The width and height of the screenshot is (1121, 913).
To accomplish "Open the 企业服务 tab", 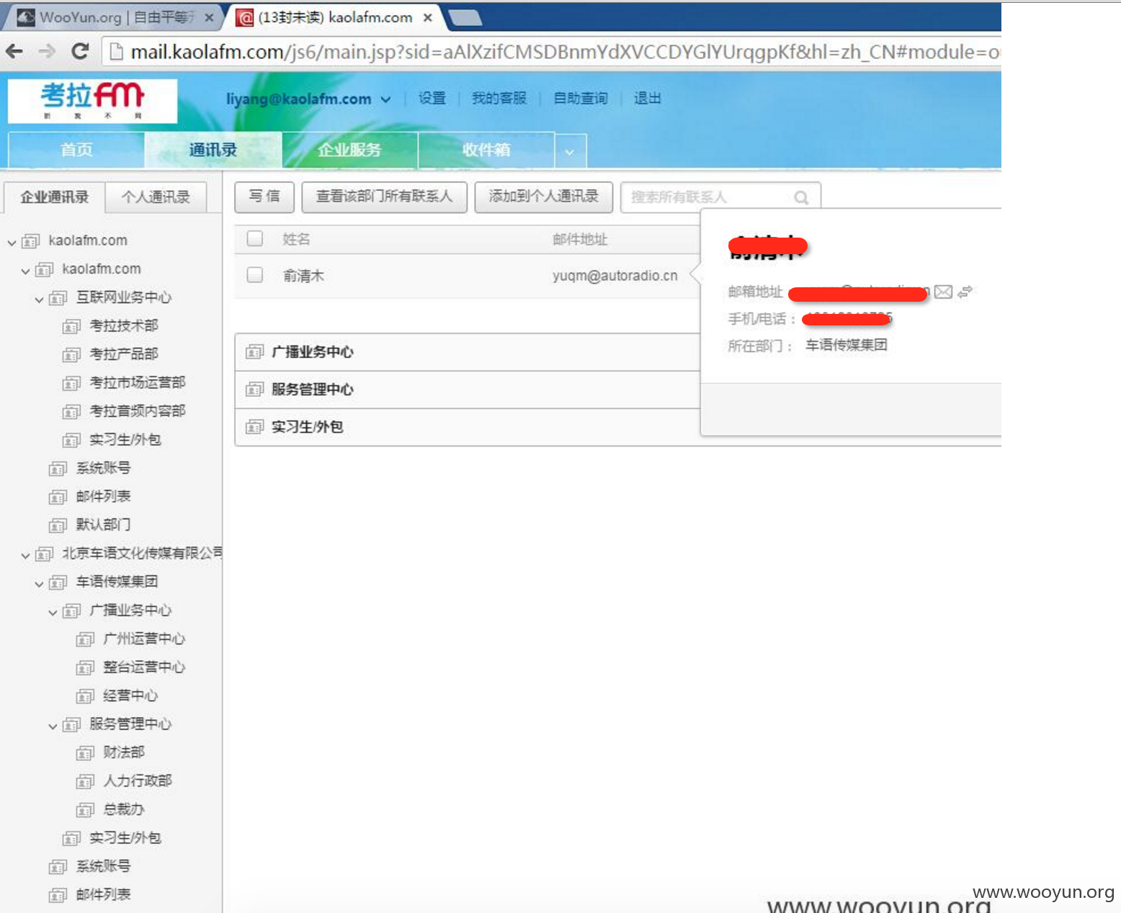I will click(x=349, y=150).
